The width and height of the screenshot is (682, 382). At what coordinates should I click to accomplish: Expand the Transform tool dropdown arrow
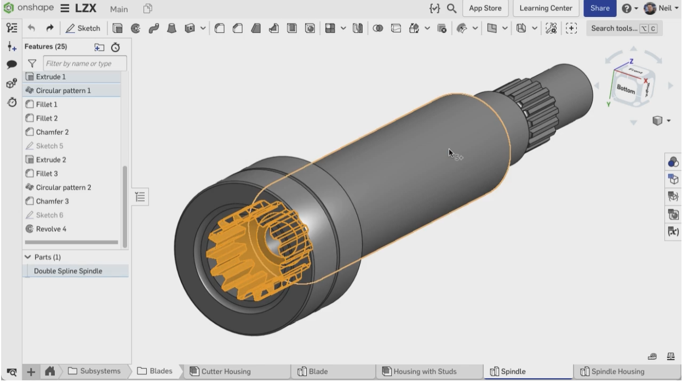pyautogui.click(x=427, y=28)
